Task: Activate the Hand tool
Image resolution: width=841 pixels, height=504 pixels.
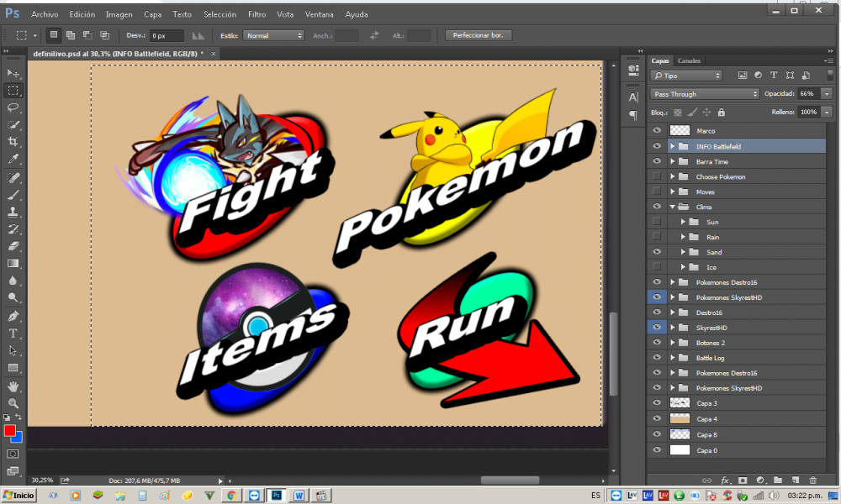Action: click(13, 386)
